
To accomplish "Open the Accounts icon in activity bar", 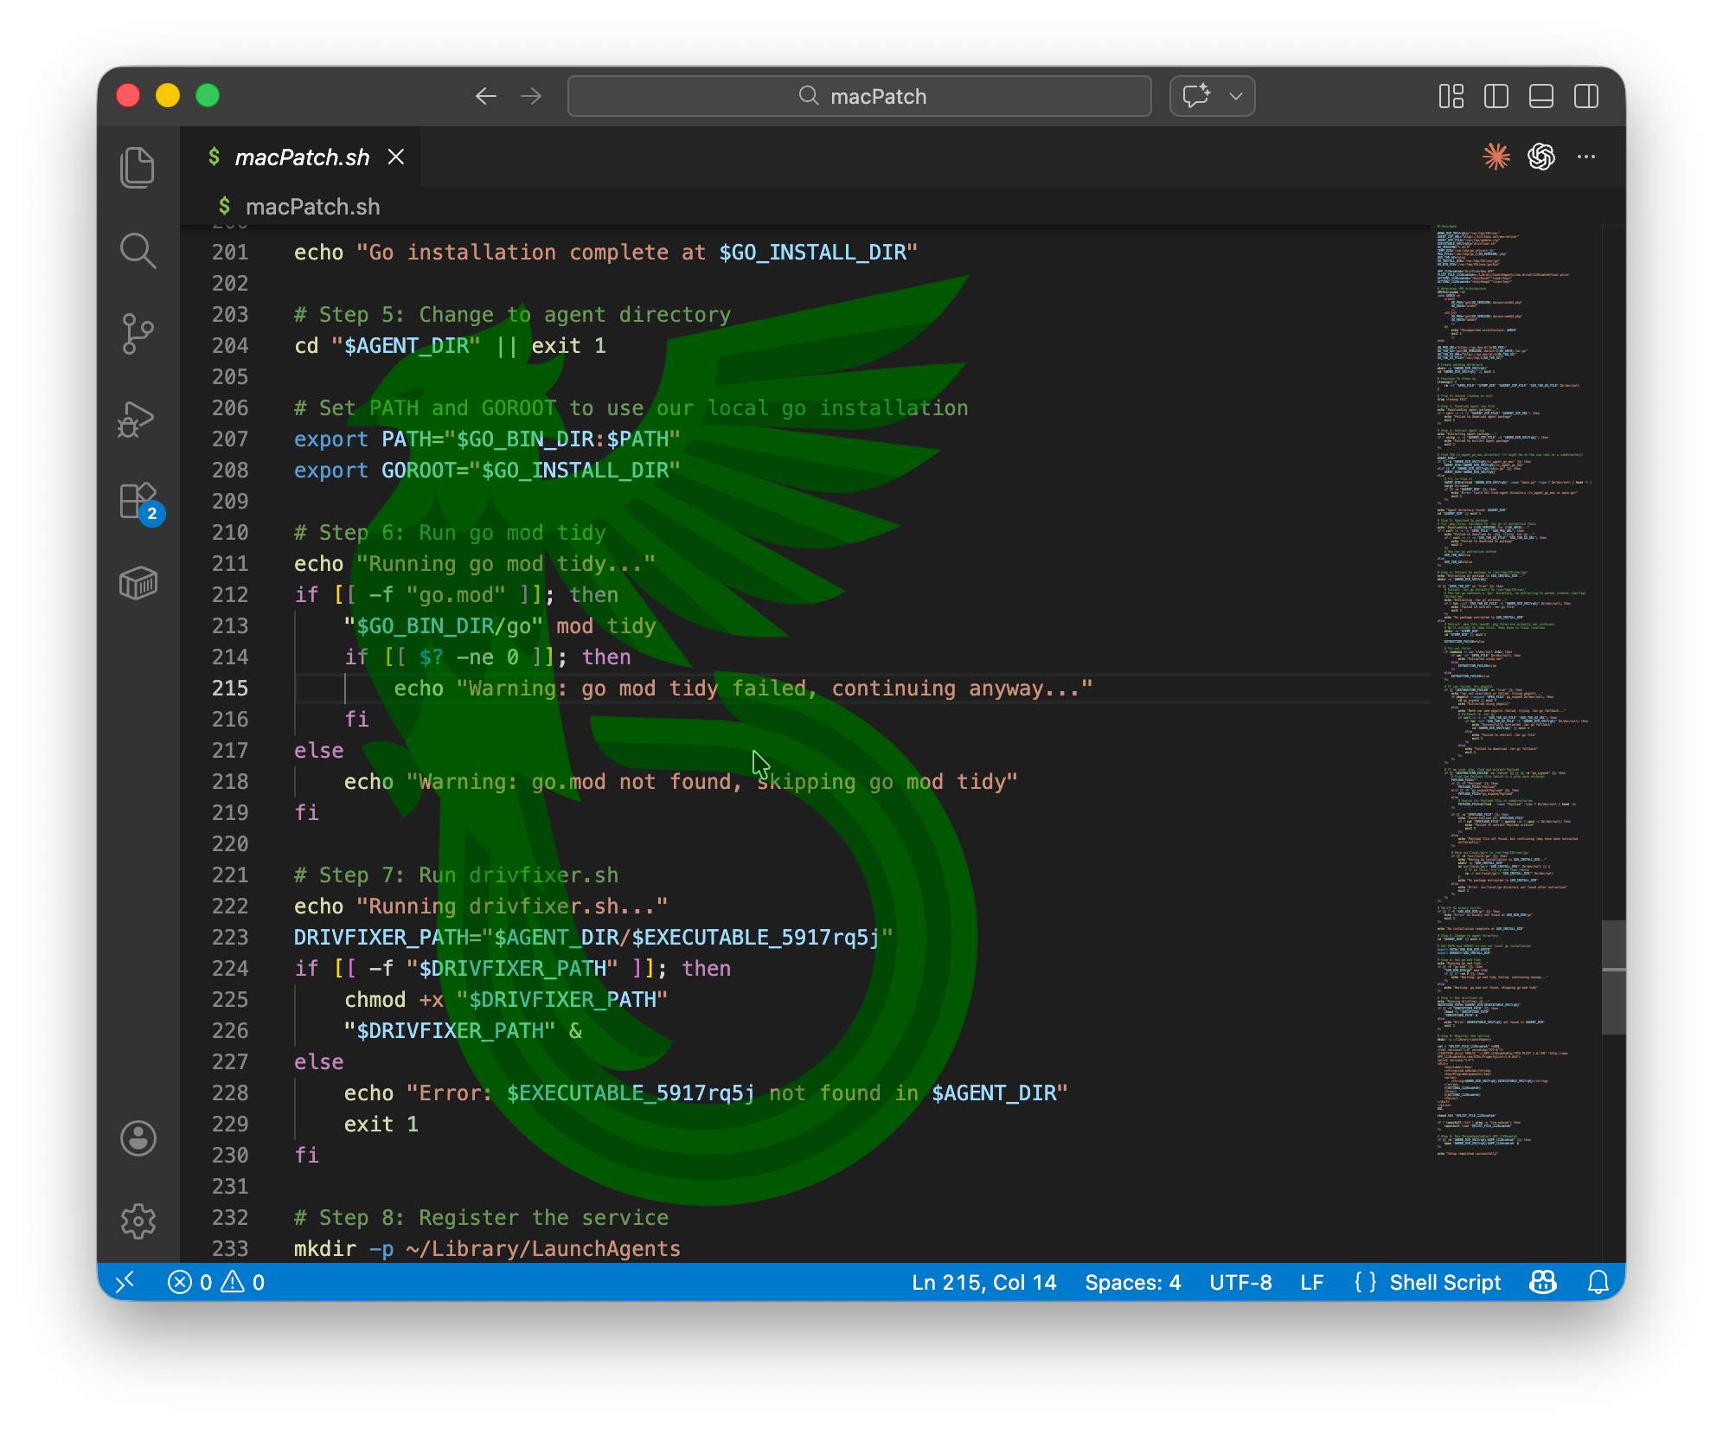I will pyautogui.click(x=138, y=1138).
